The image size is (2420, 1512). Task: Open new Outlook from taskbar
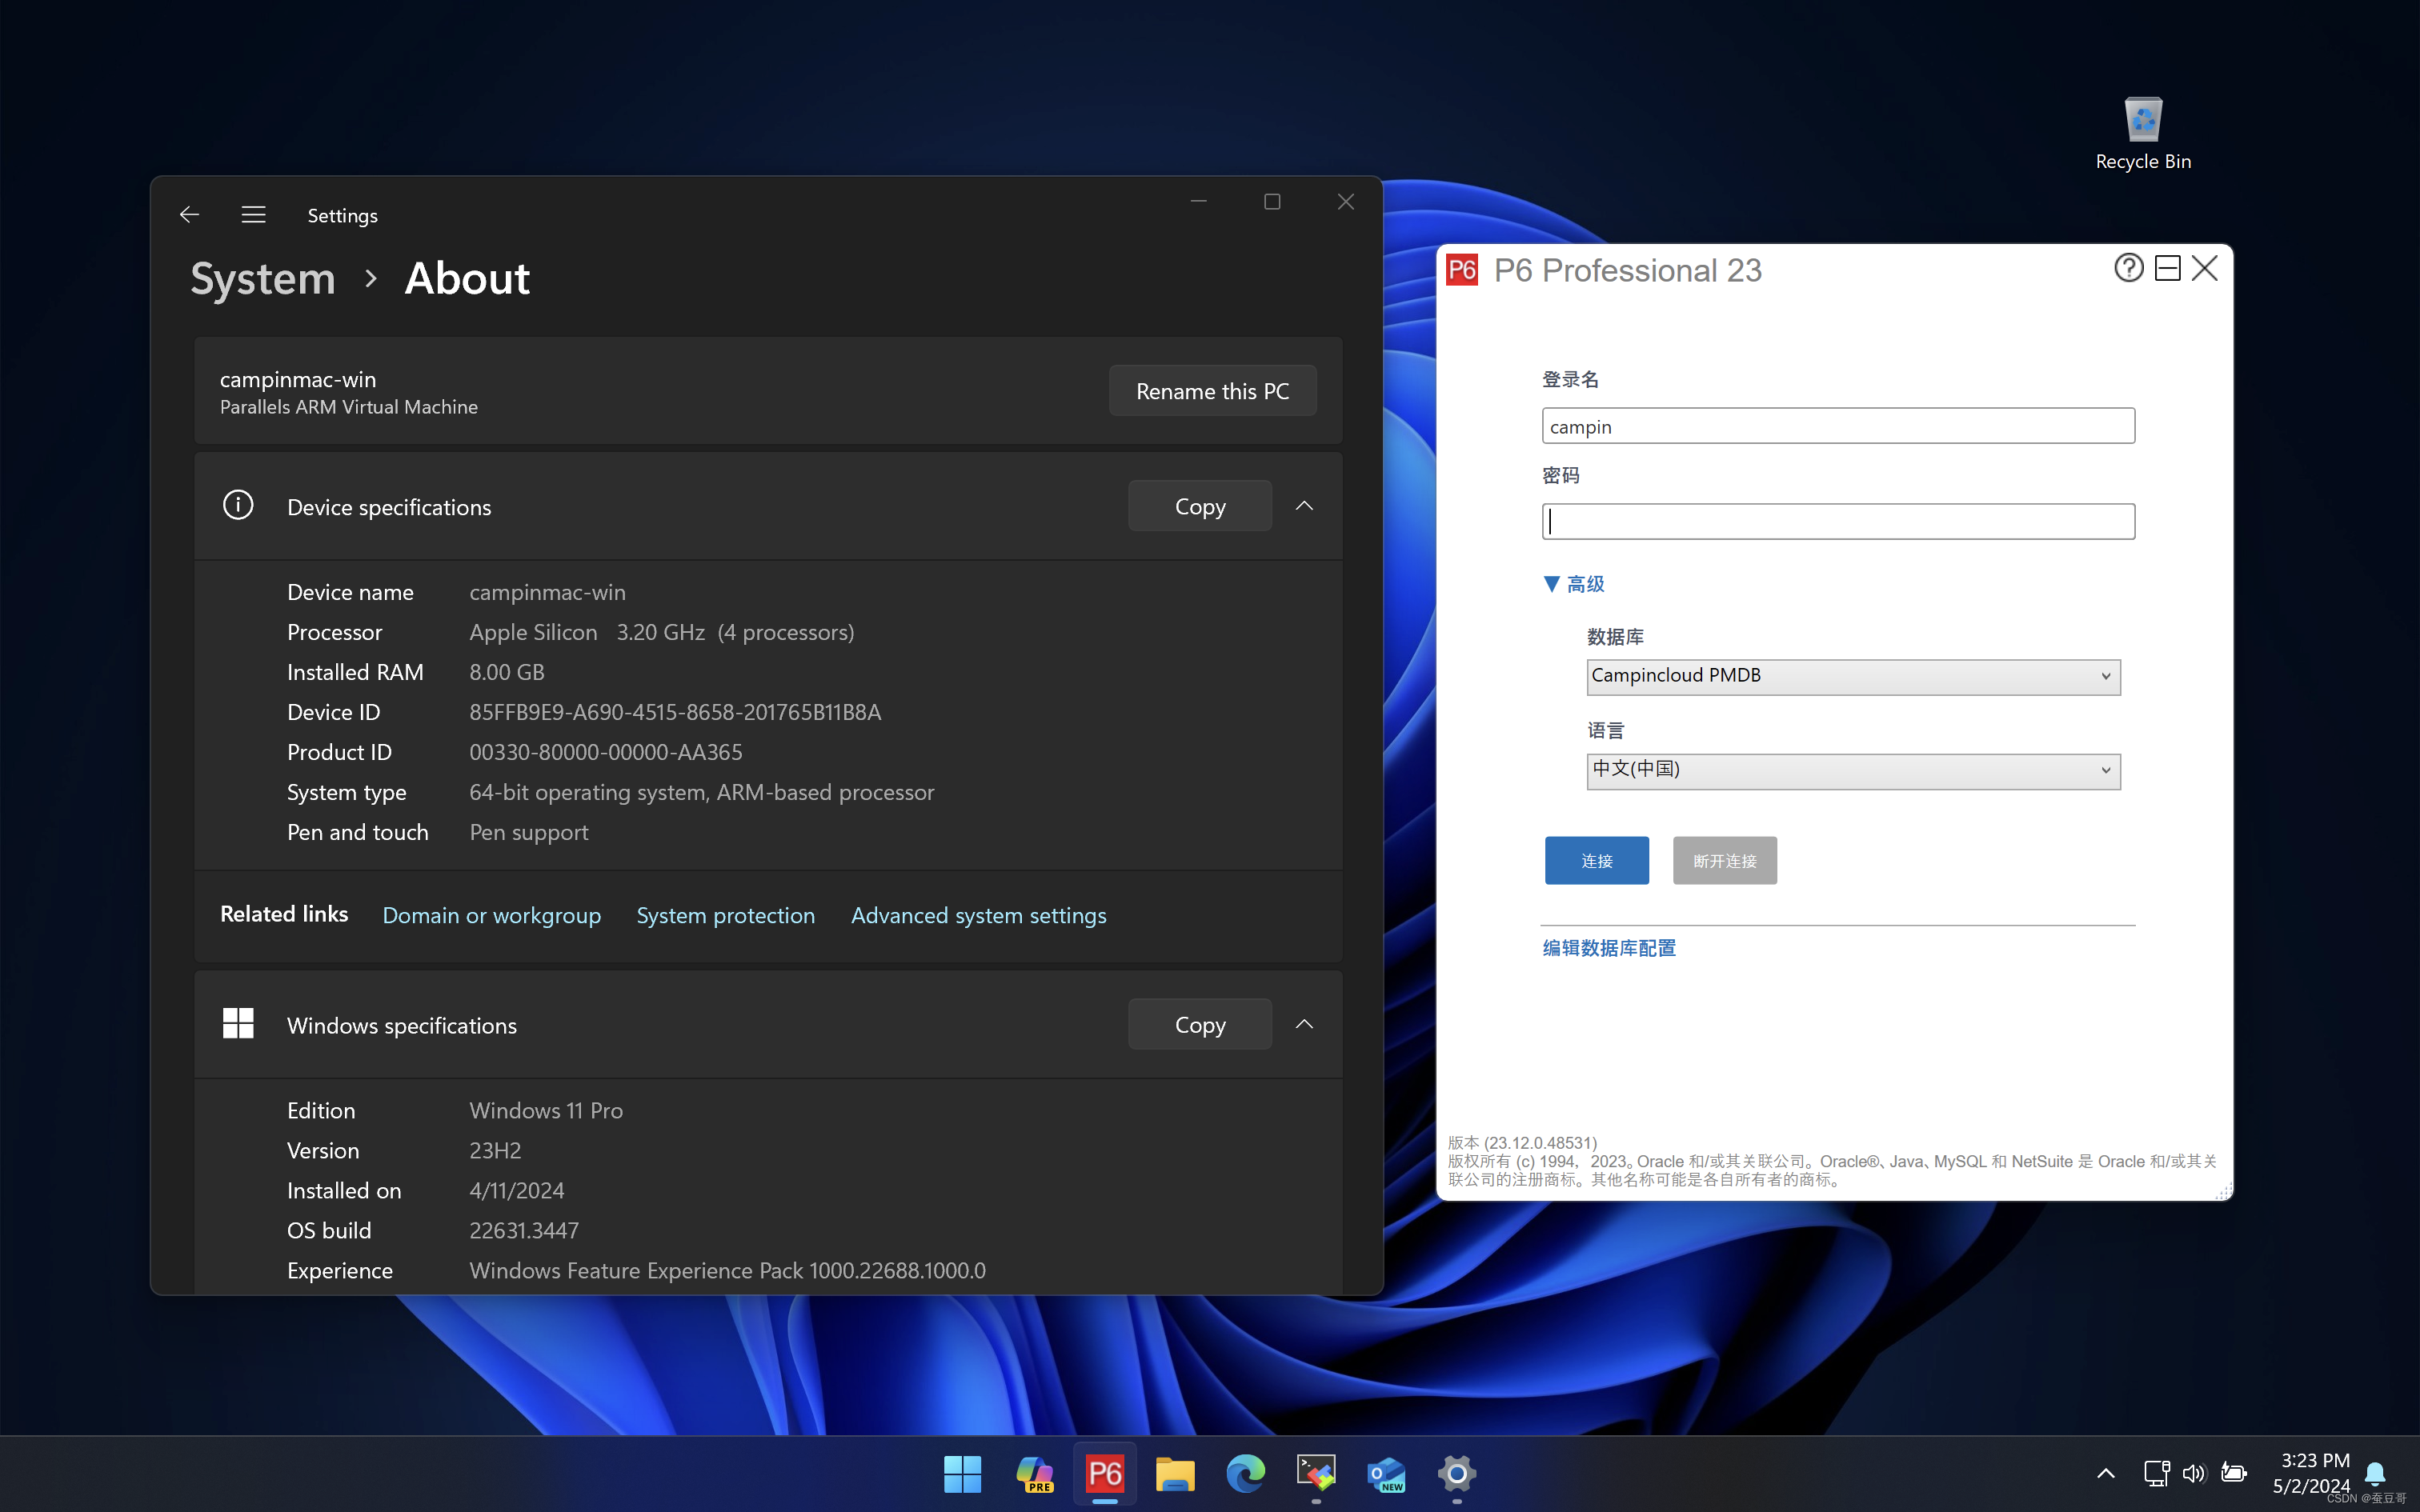pos(1387,1474)
